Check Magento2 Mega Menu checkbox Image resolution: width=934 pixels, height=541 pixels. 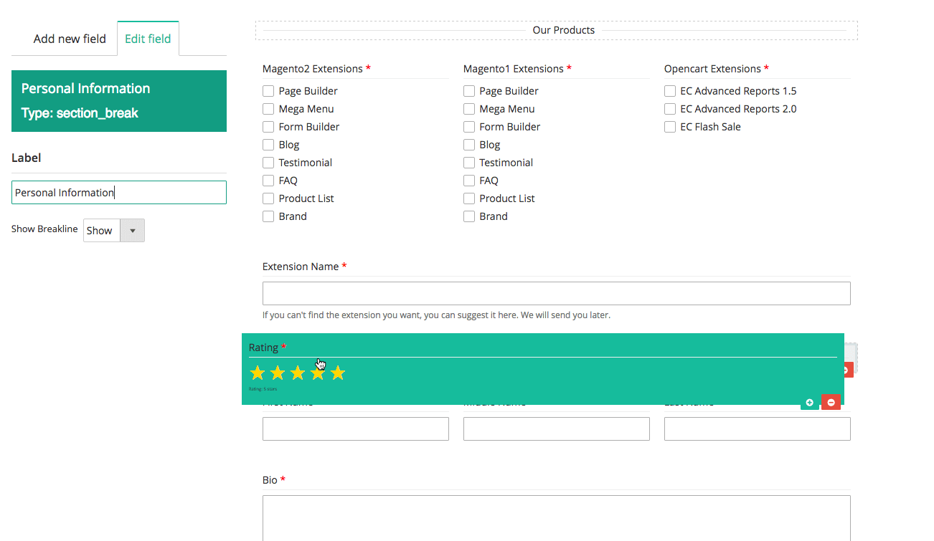pos(268,109)
